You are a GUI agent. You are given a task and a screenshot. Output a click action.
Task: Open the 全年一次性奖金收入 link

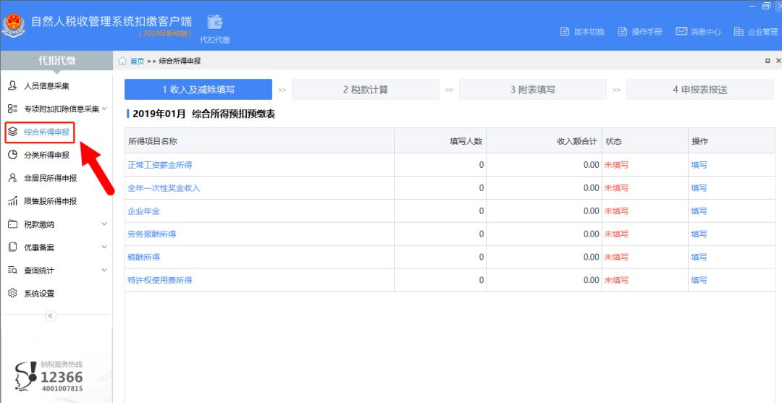tap(164, 188)
